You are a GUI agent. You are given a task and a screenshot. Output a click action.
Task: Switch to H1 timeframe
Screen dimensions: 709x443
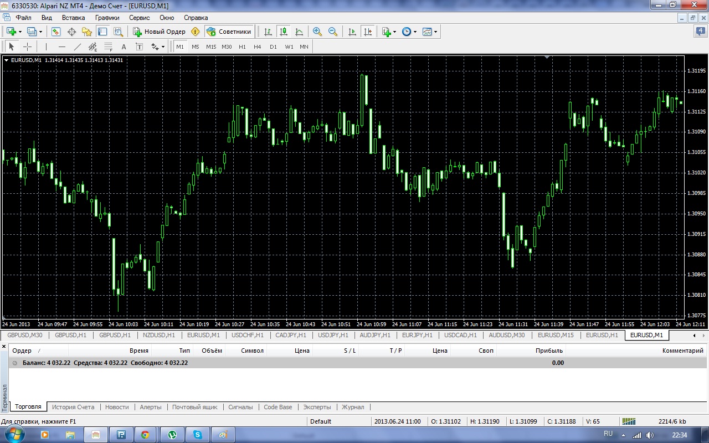coord(242,47)
